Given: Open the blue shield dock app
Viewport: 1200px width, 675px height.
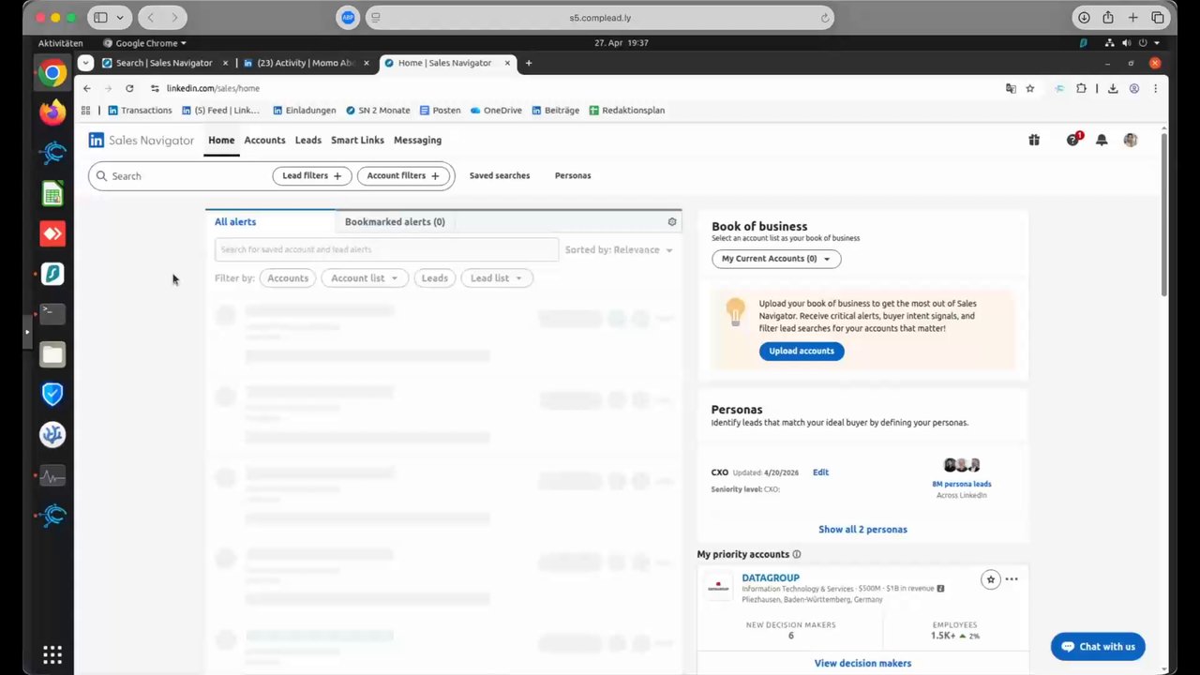Looking at the screenshot, I should (52, 394).
